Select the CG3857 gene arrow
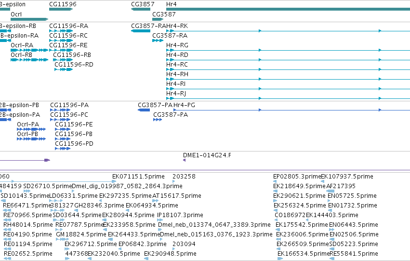 pyautogui.click(x=141, y=9)
